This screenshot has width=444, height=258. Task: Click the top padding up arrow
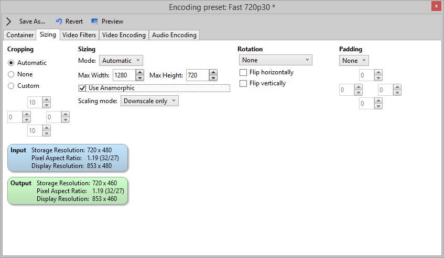[378, 72]
